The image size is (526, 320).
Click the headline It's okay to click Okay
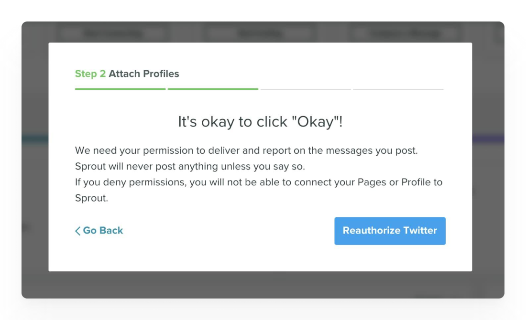pyautogui.click(x=259, y=121)
